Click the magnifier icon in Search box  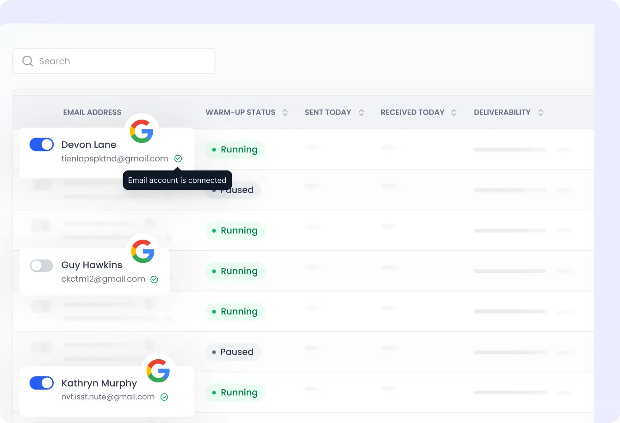tap(27, 61)
